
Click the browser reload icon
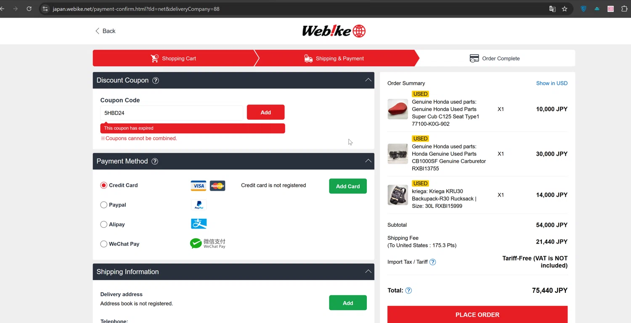(29, 9)
